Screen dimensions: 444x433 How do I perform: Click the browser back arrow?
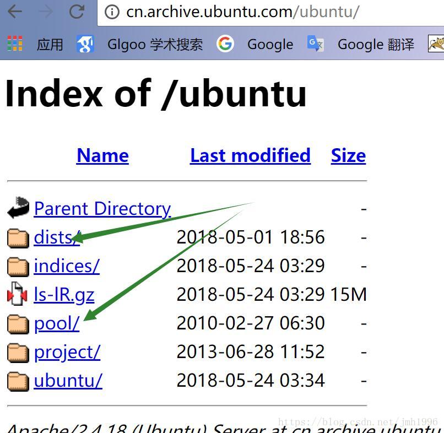tap(15, 12)
